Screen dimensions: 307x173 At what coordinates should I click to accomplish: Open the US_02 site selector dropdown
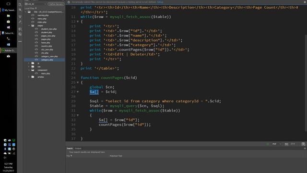36,4
